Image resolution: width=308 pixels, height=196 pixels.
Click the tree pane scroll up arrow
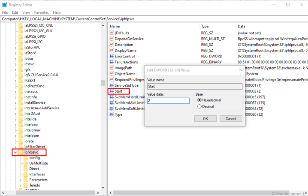pos(103,25)
